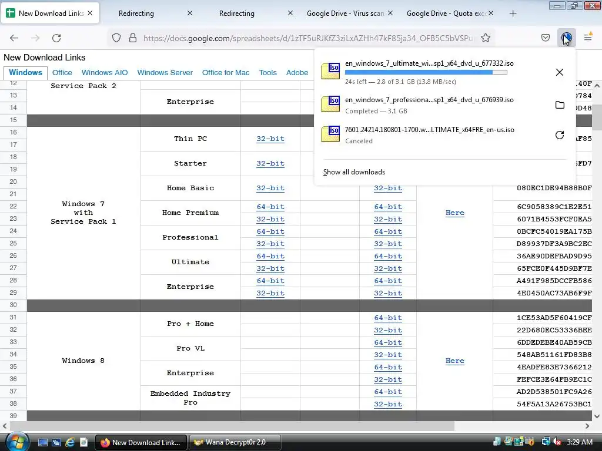Click Here link for Windows 7 SP1
The width and height of the screenshot is (602, 451).
coord(454,213)
